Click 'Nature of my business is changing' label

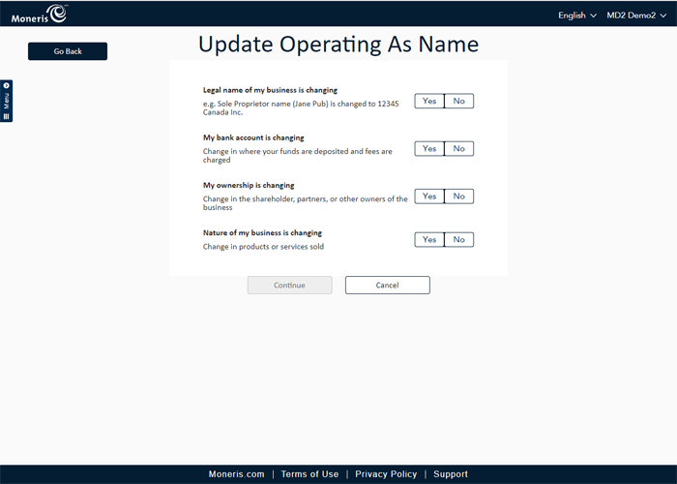click(x=262, y=232)
